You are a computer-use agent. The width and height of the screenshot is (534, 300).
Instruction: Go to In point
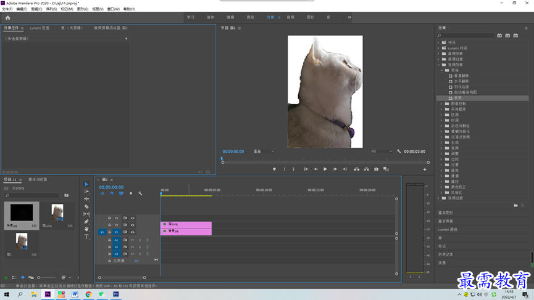tap(306, 169)
